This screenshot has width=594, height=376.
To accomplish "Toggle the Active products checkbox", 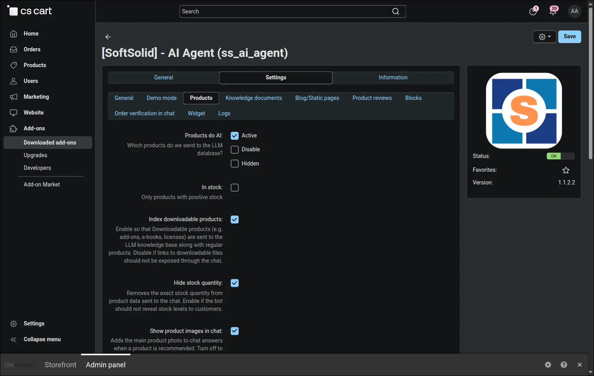I will [235, 136].
